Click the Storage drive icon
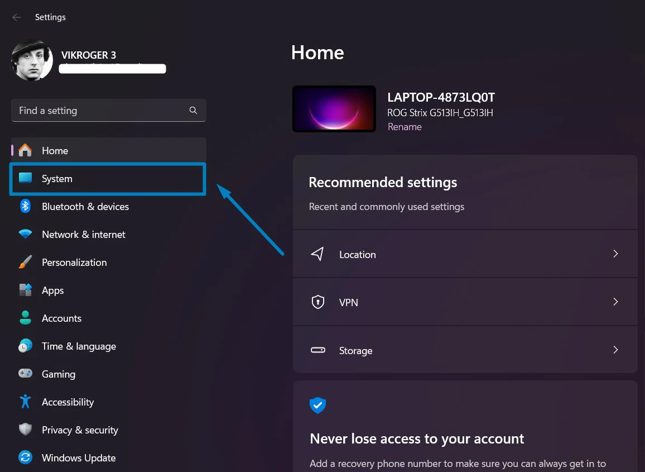The height and width of the screenshot is (472, 645). point(317,350)
